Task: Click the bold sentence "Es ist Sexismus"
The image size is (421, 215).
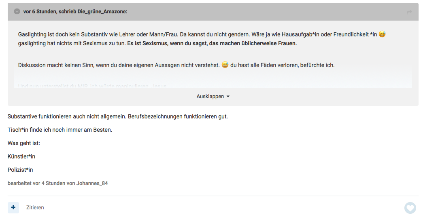Action: [212, 43]
